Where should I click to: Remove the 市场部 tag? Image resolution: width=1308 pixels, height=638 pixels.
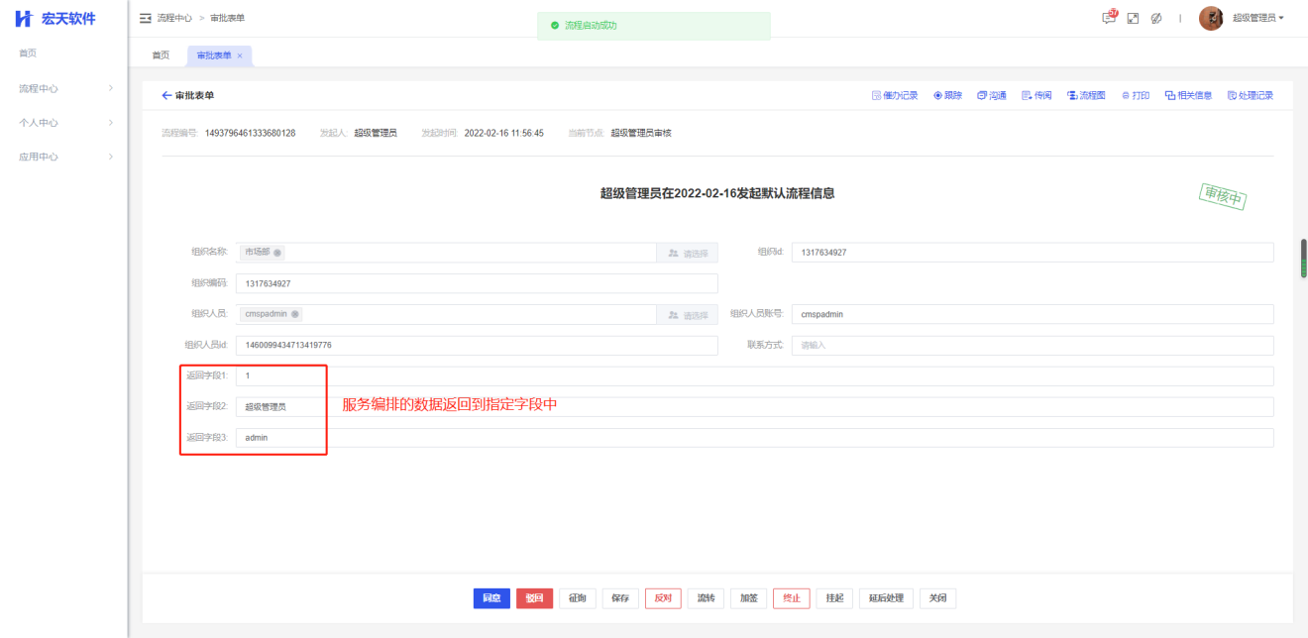click(x=277, y=253)
